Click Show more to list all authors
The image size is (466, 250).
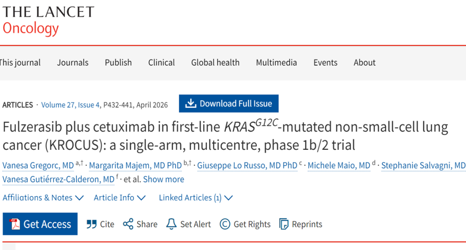tap(164, 179)
